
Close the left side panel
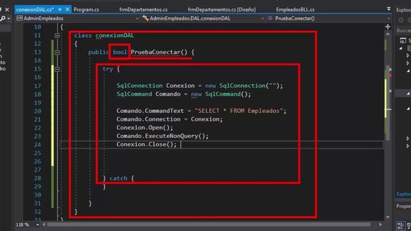7,10
